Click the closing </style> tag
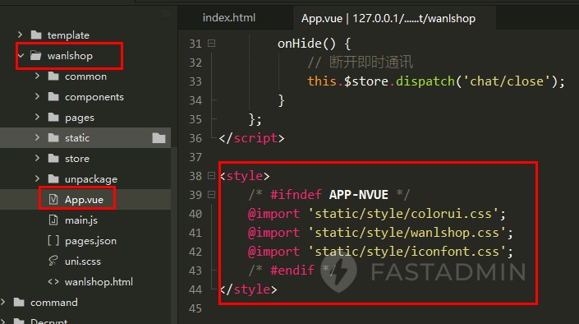Viewport: 579px width, 324px height. coord(248,289)
